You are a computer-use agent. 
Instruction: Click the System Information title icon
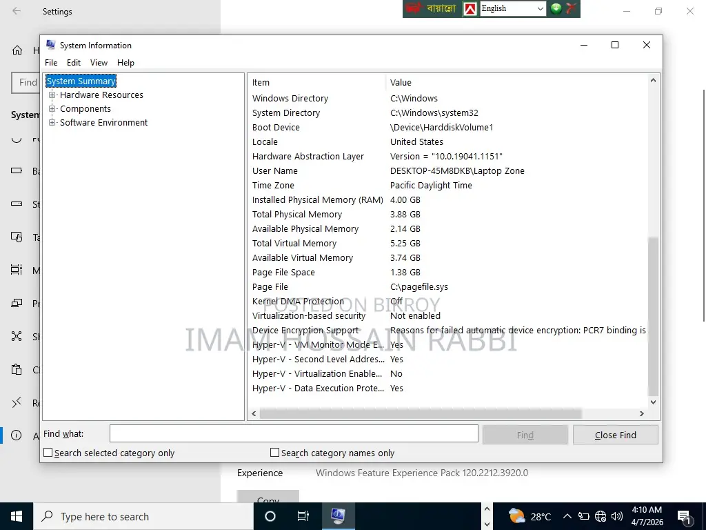50,45
